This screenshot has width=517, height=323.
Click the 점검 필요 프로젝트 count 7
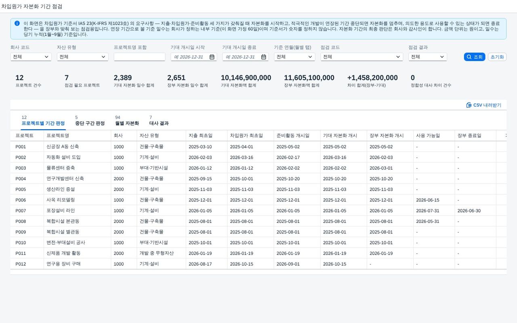67,78
